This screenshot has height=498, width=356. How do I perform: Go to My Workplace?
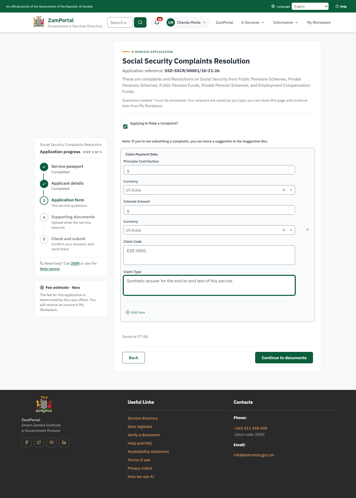[x=318, y=22]
